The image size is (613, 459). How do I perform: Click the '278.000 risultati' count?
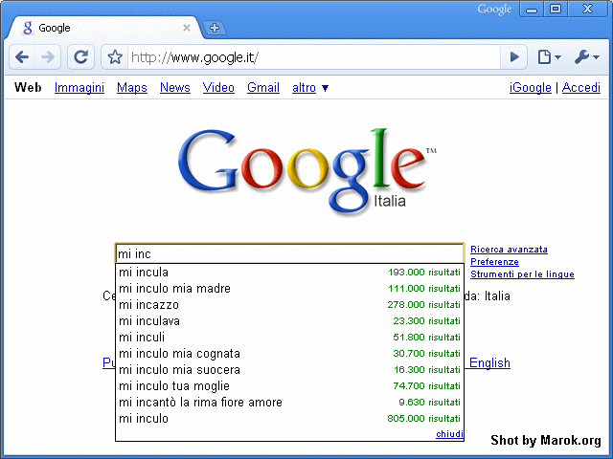pos(423,304)
